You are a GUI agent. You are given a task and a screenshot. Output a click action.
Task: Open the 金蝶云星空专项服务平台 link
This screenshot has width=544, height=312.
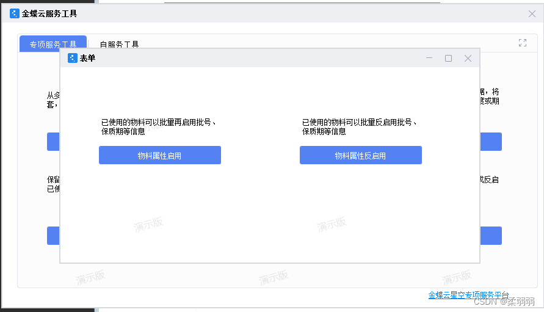468,296
